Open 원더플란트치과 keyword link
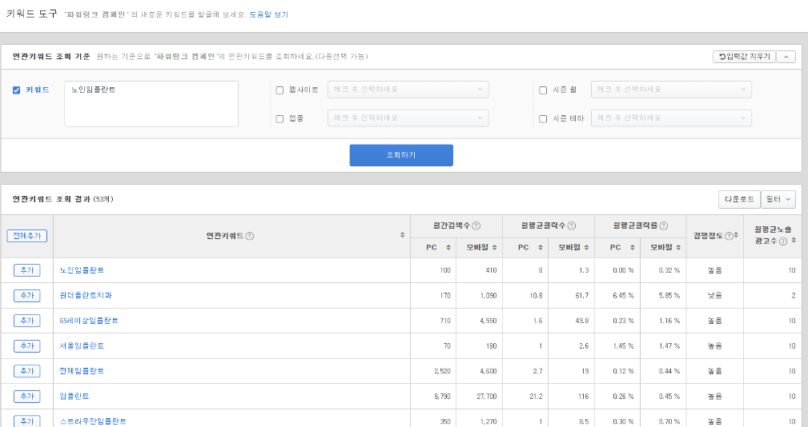The height and width of the screenshot is (427, 808). (86, 295)
